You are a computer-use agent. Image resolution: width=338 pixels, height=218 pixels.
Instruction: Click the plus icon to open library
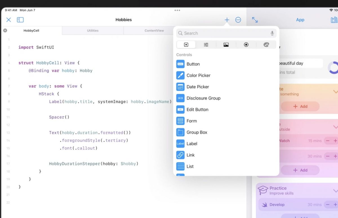[x=227, y=20]
